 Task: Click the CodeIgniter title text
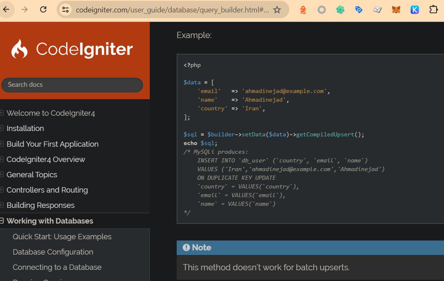(x=84, y=50)
